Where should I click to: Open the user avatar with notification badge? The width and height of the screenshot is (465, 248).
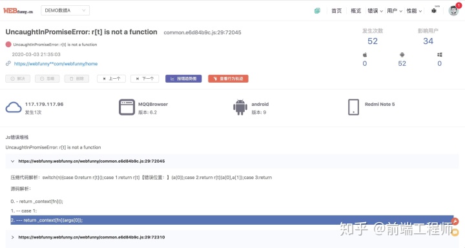click(453, 10)
